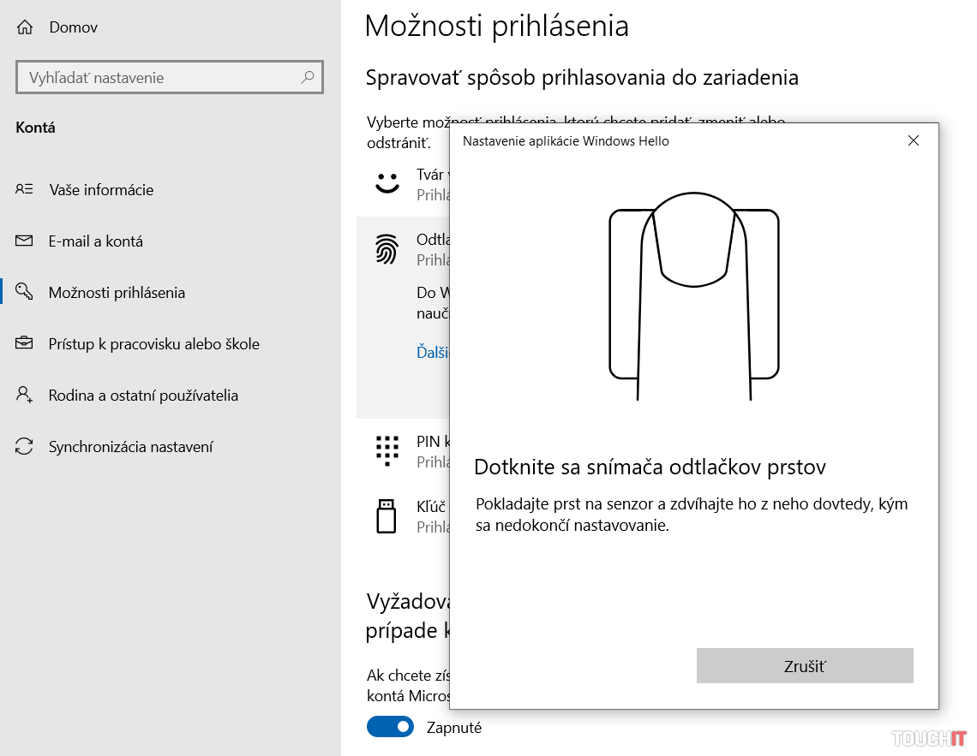Viewport: 977px width, 756px height.
Task: Click the magnifier icon in search box
Action: click(308, 77)
